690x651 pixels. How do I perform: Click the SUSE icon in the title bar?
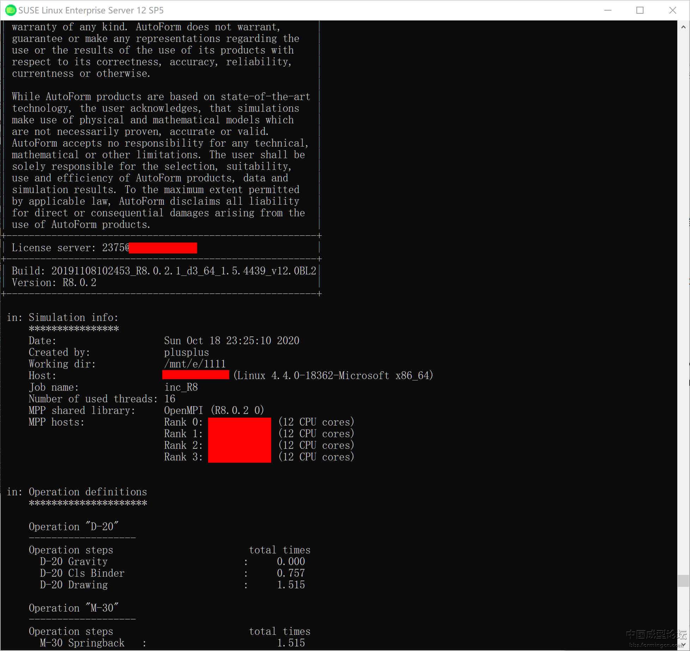coord(11,10)
